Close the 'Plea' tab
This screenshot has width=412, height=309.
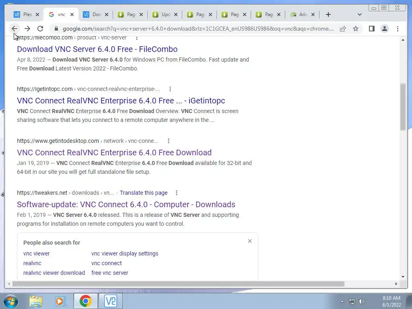point(37,14)
